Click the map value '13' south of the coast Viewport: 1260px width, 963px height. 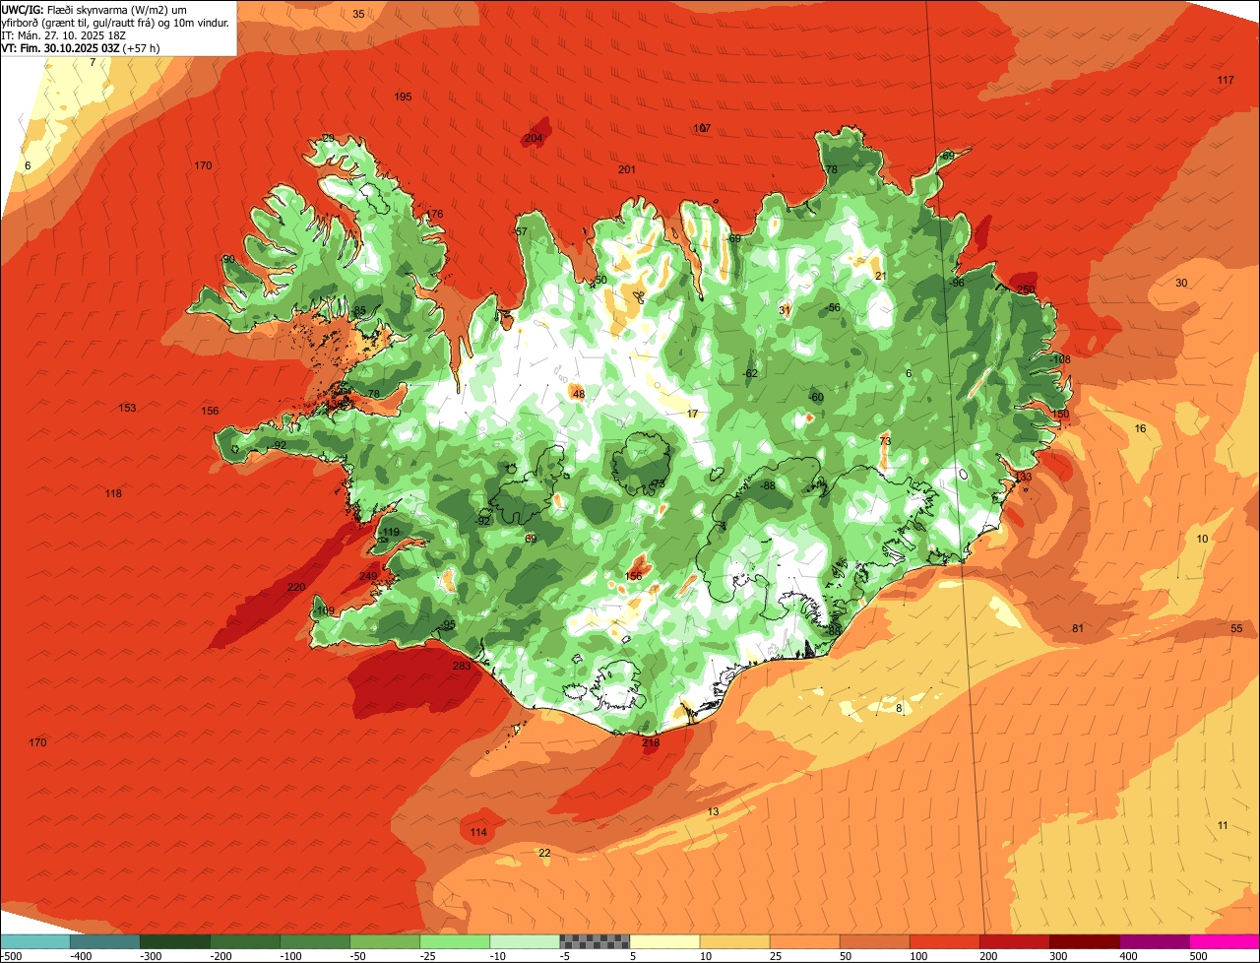click(713, 811)
